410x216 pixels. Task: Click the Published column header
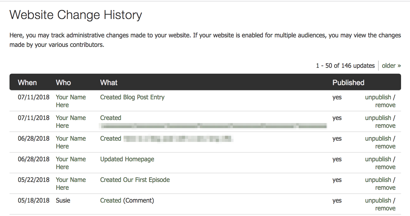click(348, 82)
